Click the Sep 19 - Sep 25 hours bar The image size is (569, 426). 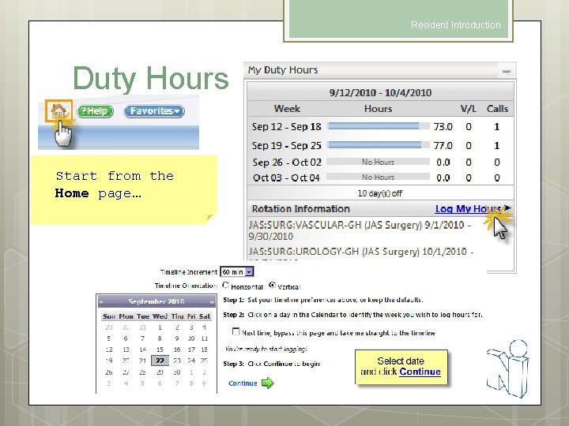pyautogui.click(x=378, y=145)
